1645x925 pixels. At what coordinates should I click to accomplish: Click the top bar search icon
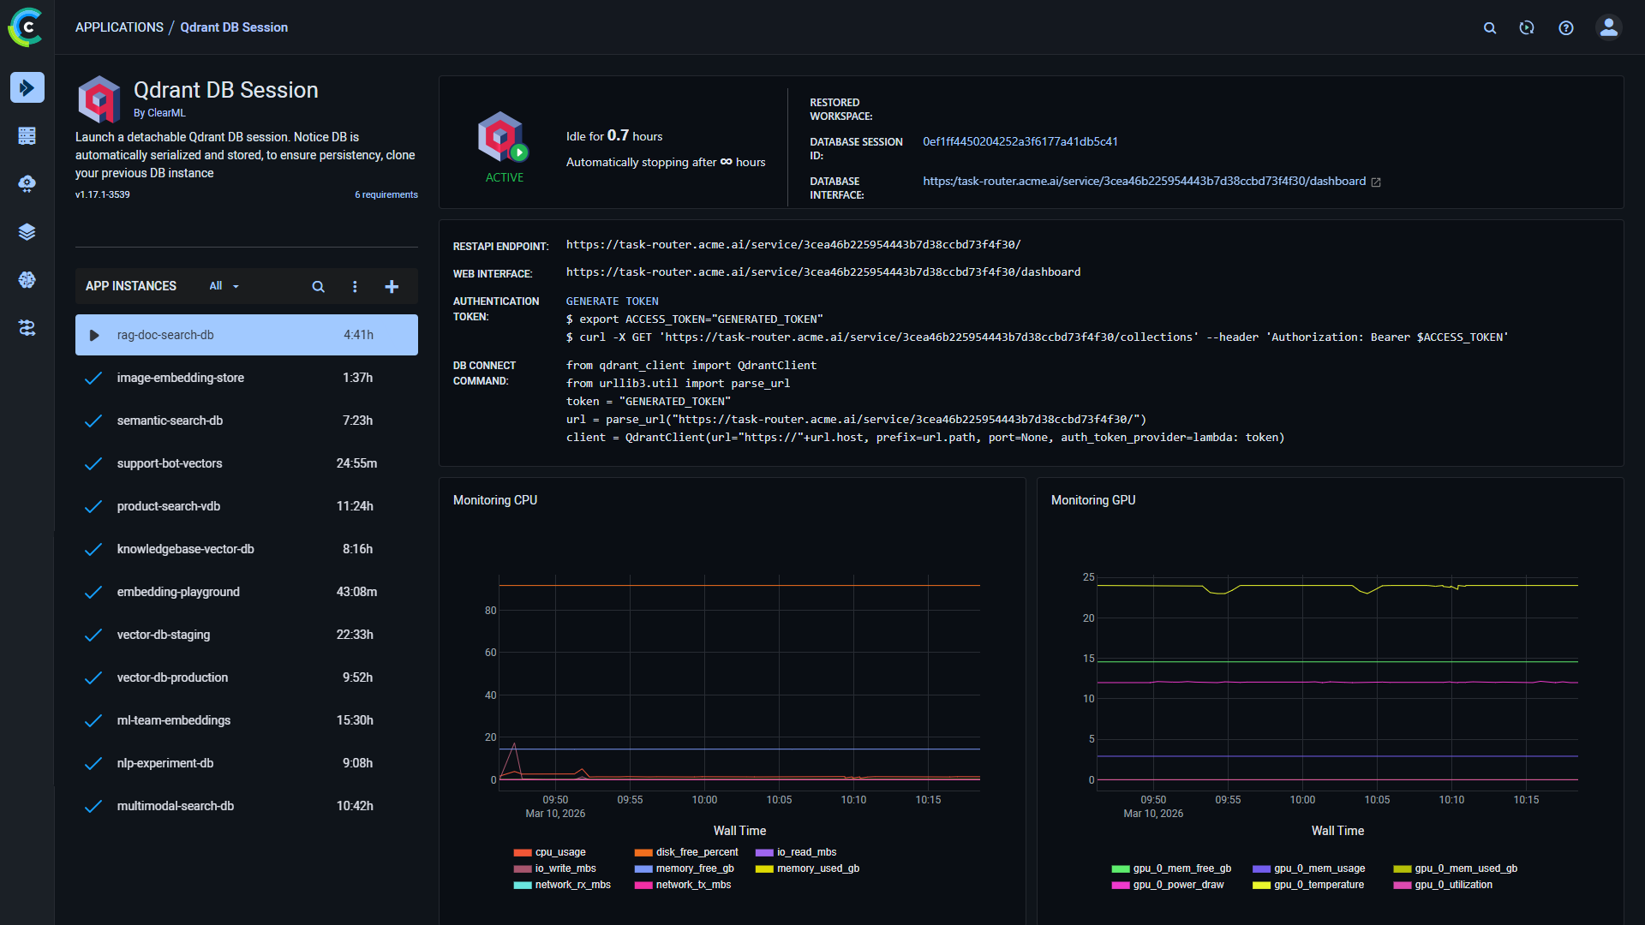[1490, 27]
